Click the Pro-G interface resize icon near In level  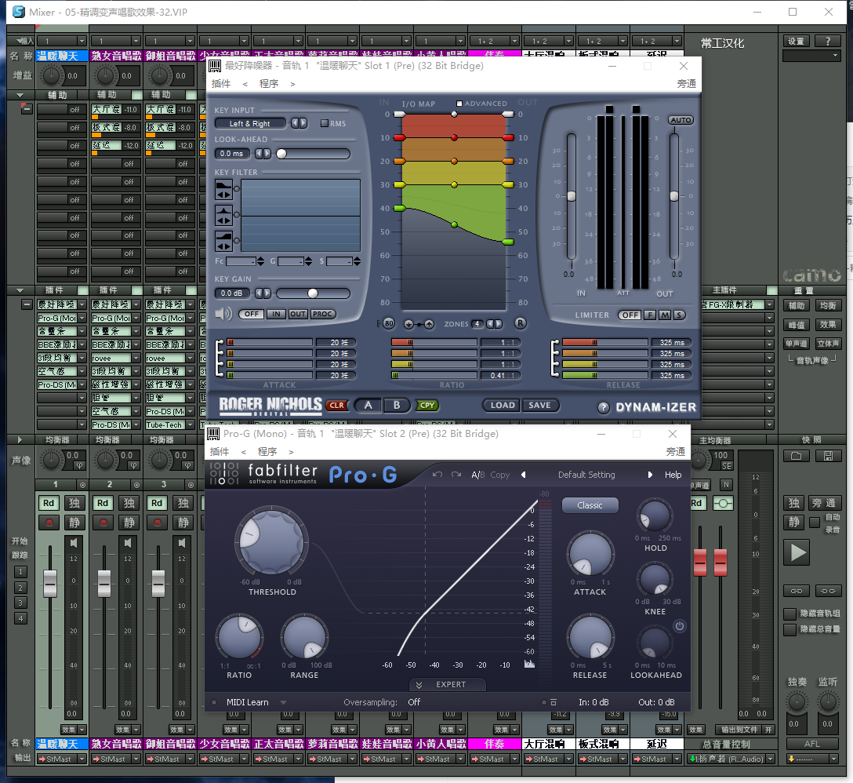coord(554,702)
